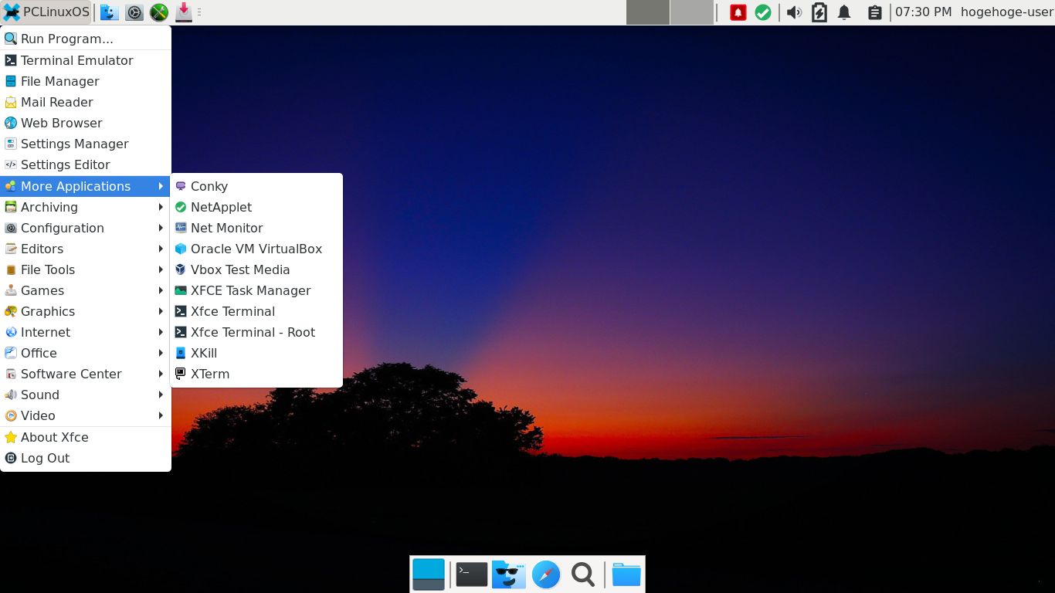Expand the File Tools submenu
The image size is (1055, 593).
tap(86, 269)
